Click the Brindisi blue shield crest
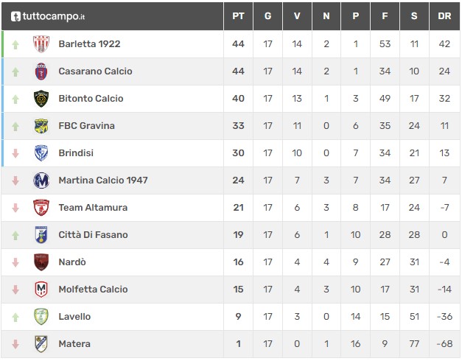The image size is (462, 361). [41, 153]
